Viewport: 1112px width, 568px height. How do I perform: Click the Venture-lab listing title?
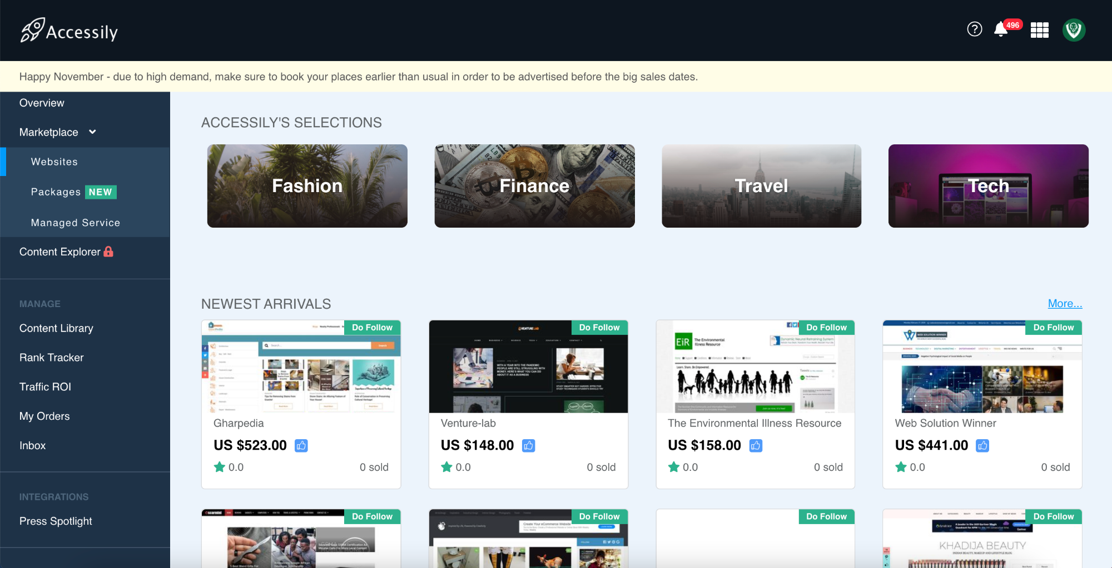pos(468,423)
